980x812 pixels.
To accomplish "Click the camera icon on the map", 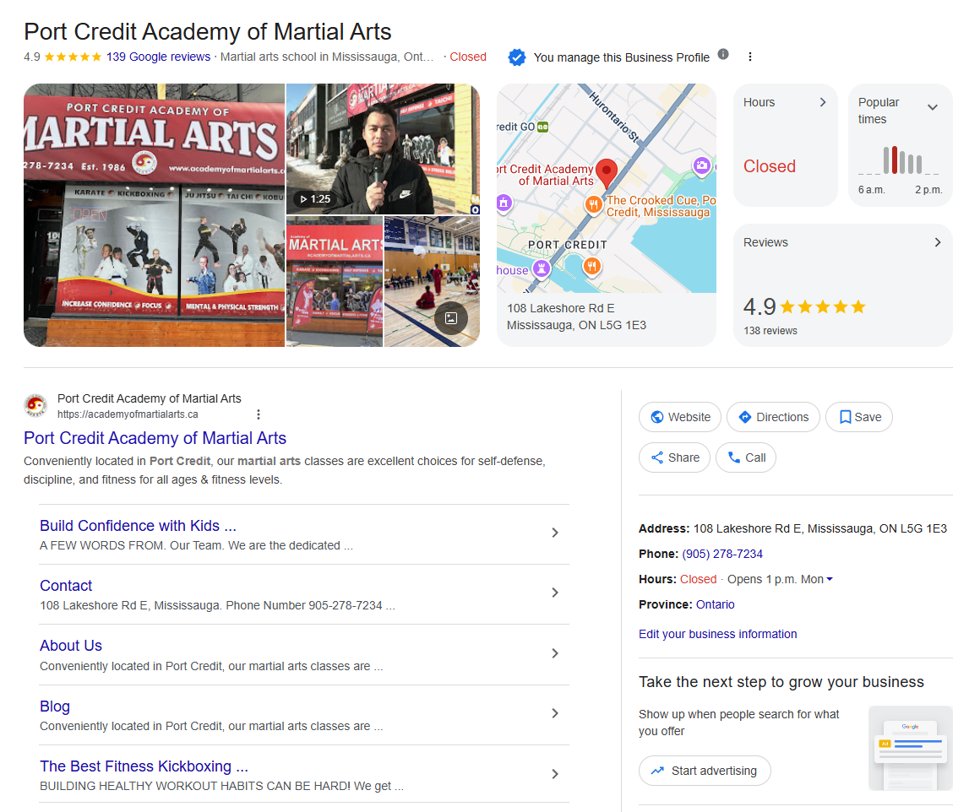I will [701, 166].
